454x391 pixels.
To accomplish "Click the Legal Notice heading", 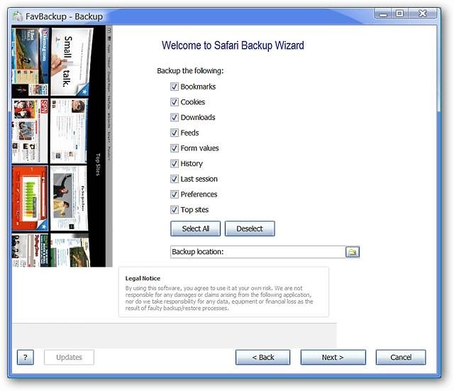I will coord(143,278).
